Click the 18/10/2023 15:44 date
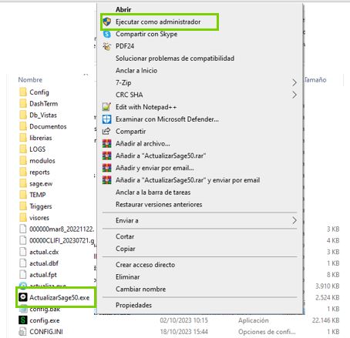This screenshot has width=350, height=338. (x=183, y=332)
